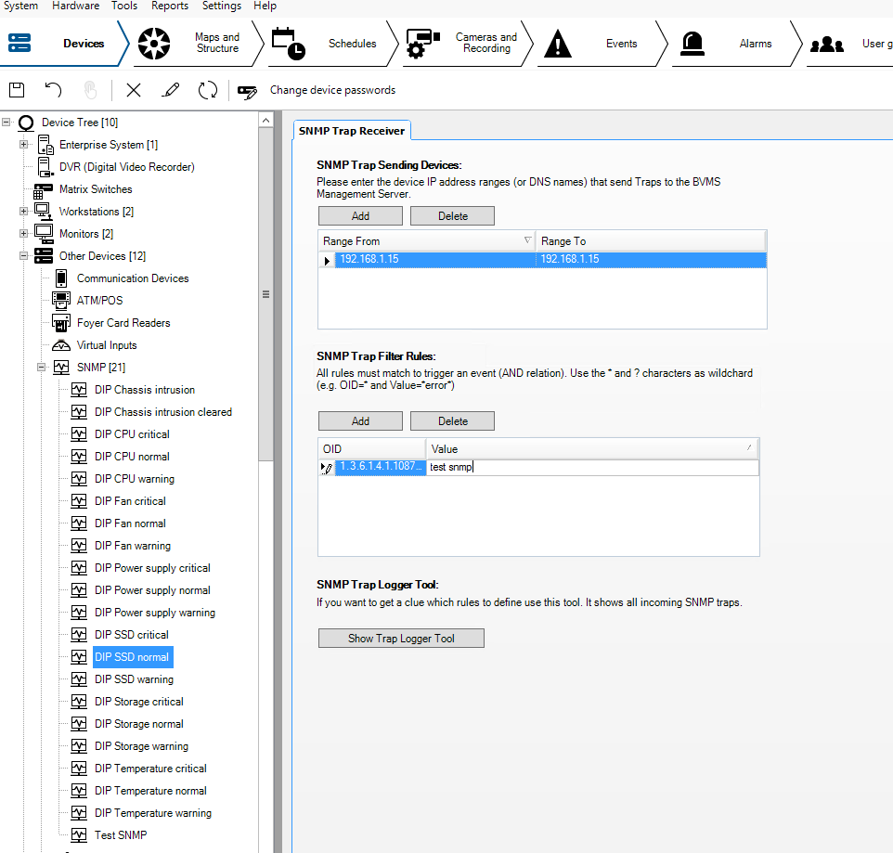This screenshot has height=853, width=893.
Task: Click the Refresh circular arrows icon
Action: click(x=208, y=90)
